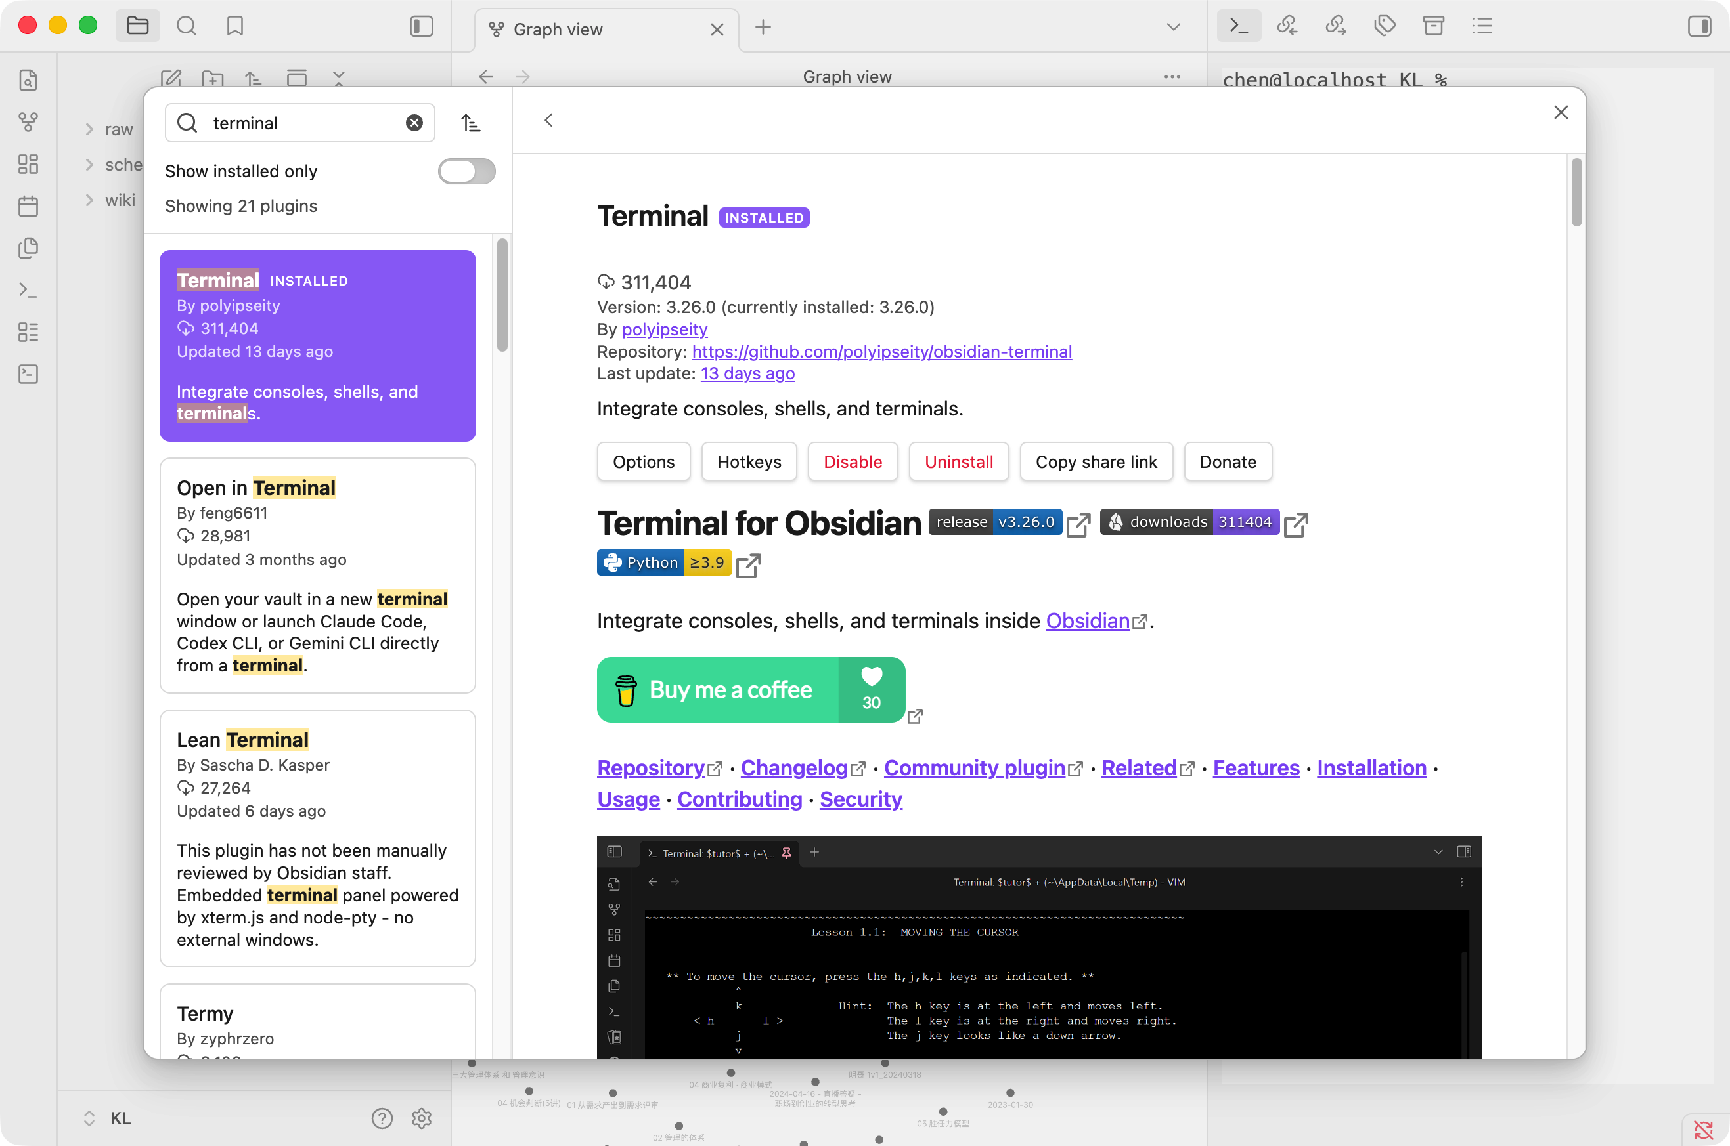This screenshot has height=1146, width=1730.
Task: Open the Security link
Action: tap(860, 799)
